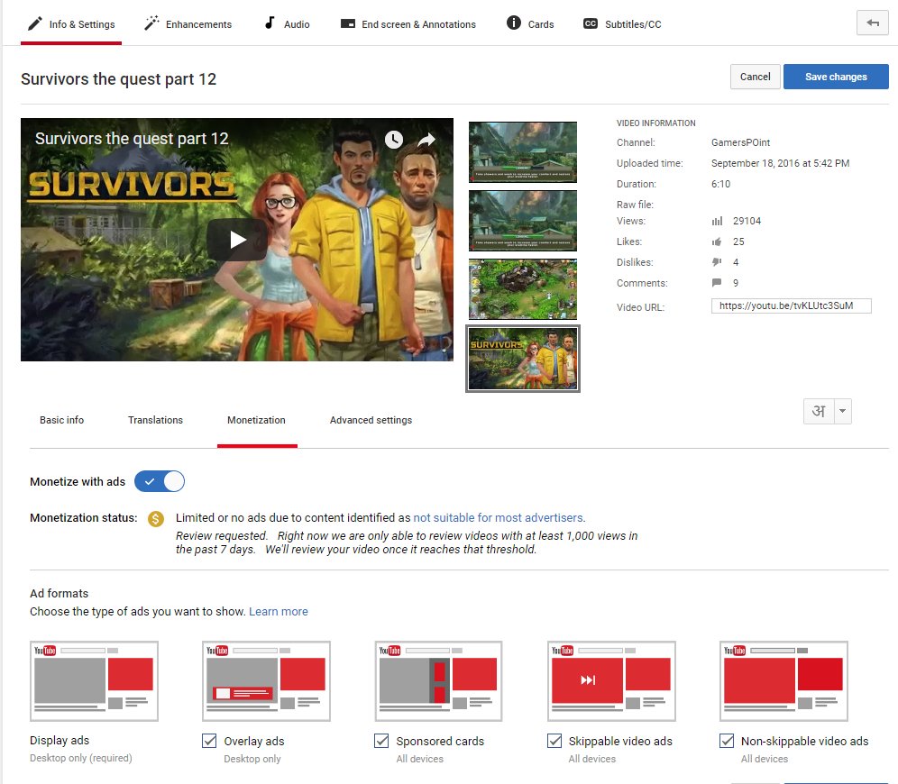Screen dimensions: 898x784
Task: Open the Translations tab
Action: pos(155,420)
